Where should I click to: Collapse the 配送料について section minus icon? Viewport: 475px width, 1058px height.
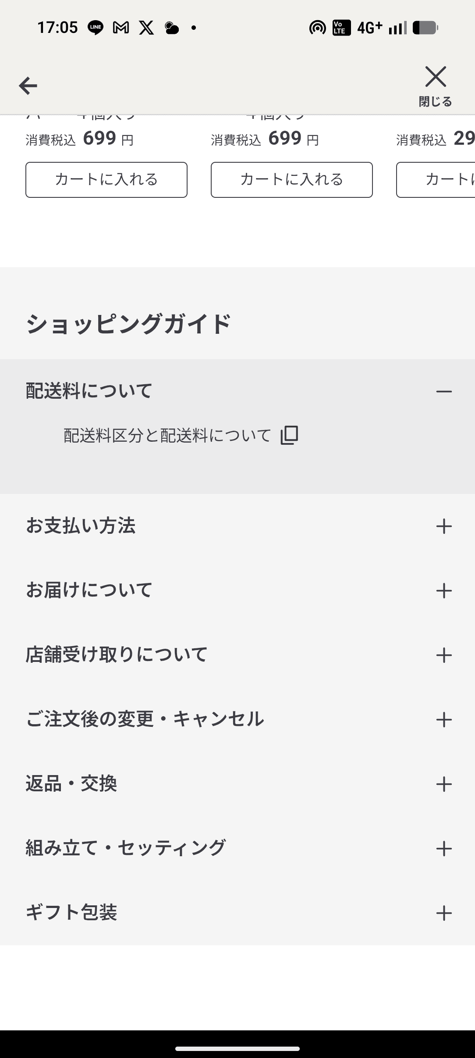point(444,391)
